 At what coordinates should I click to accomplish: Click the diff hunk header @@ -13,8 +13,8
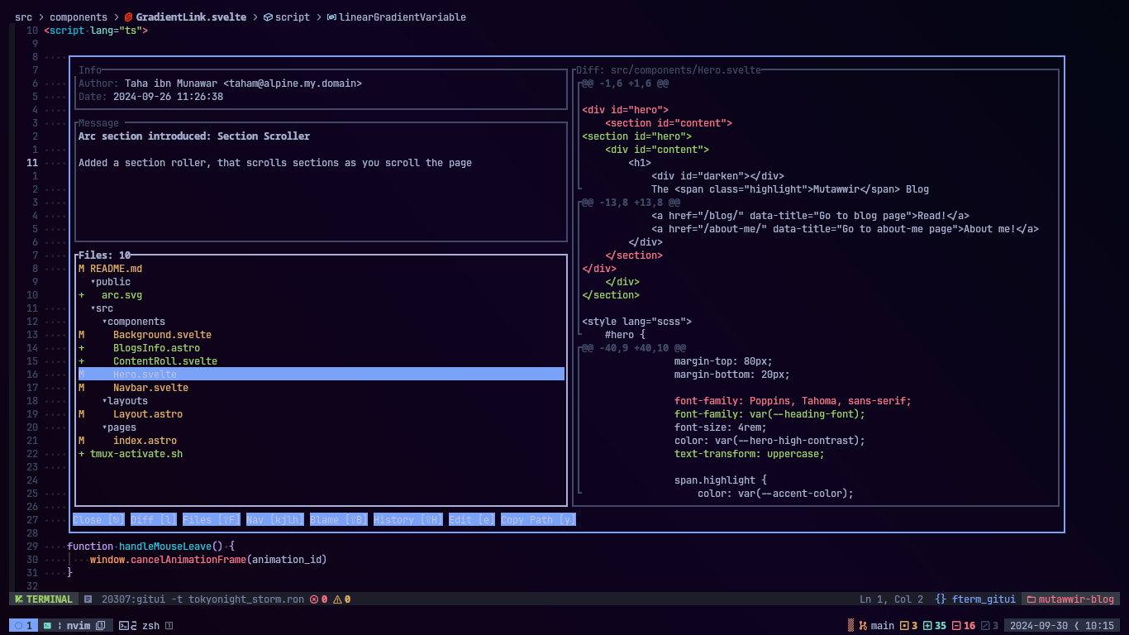coord(631,203)
